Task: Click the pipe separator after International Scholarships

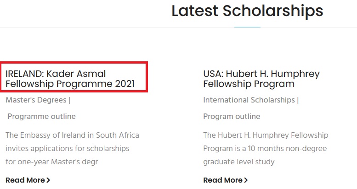Action: click(298, 100)
